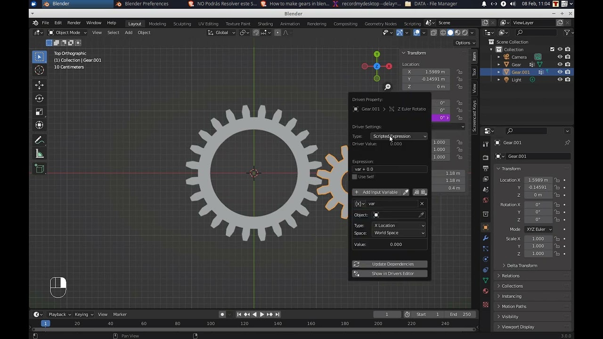The image size is (603, 339).
Task: Select the Annotate tool
Action: coord(40,140)
